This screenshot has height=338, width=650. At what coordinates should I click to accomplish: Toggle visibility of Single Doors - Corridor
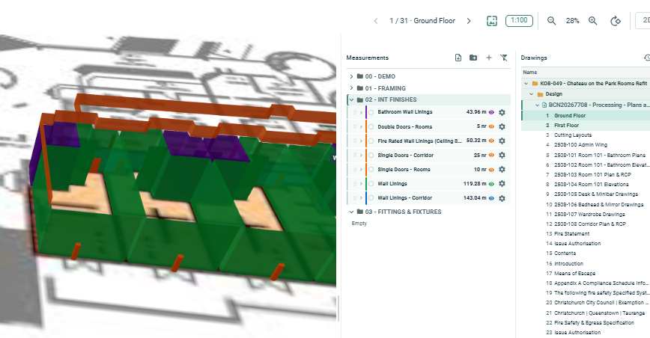tap(492, 155)
